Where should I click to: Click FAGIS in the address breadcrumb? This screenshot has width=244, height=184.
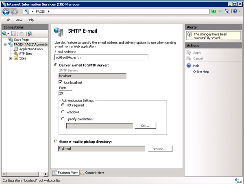click(40, 11)
